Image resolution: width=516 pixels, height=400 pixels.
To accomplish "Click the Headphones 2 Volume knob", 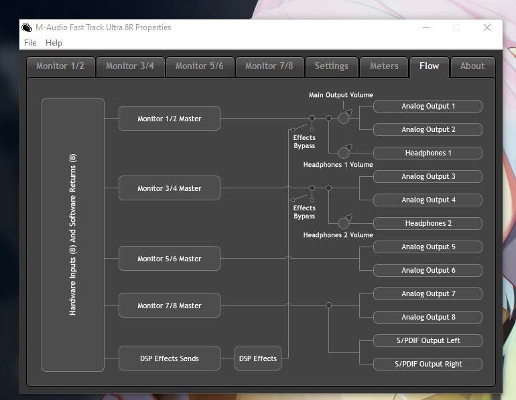I will (344, 222).
